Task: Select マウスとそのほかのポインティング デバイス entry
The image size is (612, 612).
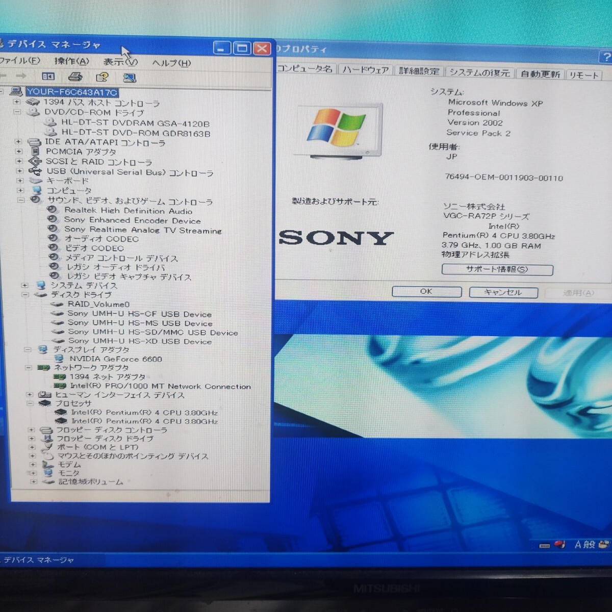Action: coord(133,456)
